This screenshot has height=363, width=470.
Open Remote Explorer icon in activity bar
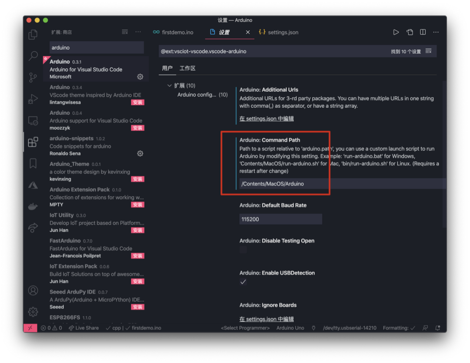click(x=33, y=121)
